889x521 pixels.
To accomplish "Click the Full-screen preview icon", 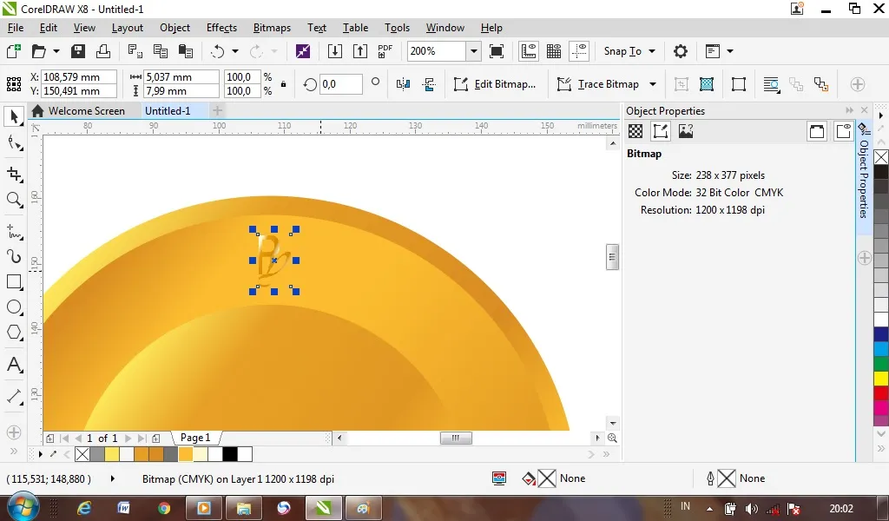I will click(497, 51).
